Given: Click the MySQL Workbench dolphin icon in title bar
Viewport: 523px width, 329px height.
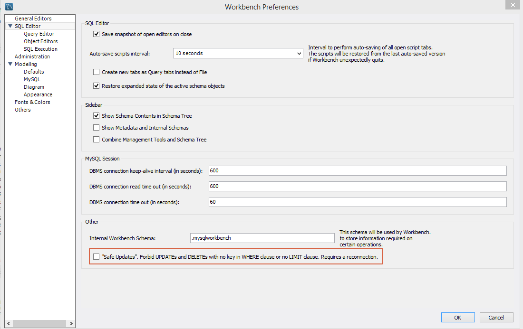Looking at the screenshot, I should [9, 6].
